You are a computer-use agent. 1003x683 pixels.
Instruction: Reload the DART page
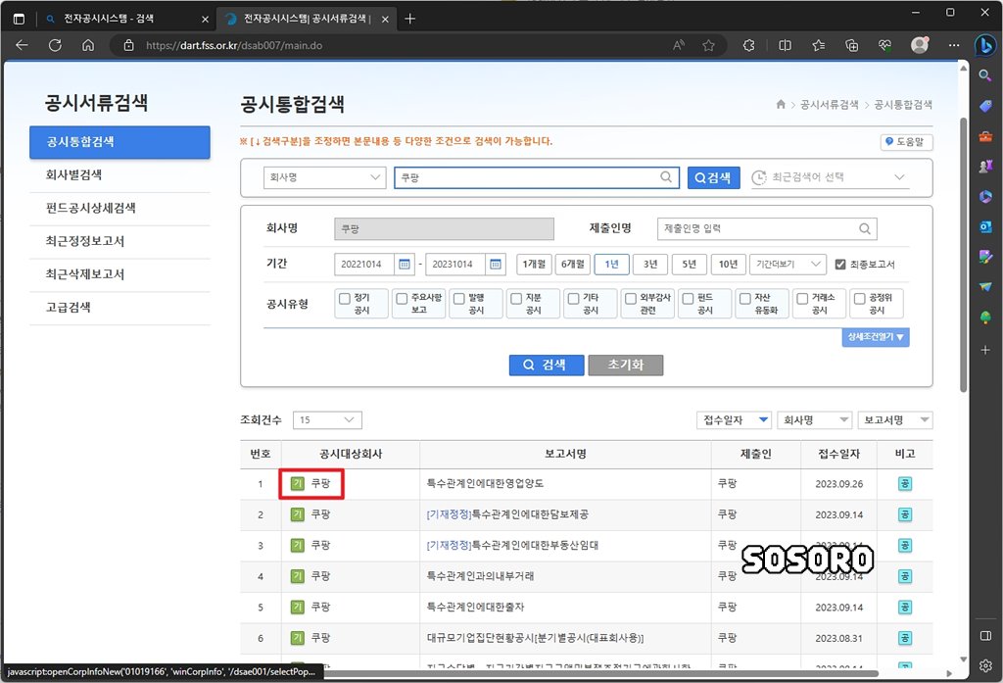tap(55, 45)
